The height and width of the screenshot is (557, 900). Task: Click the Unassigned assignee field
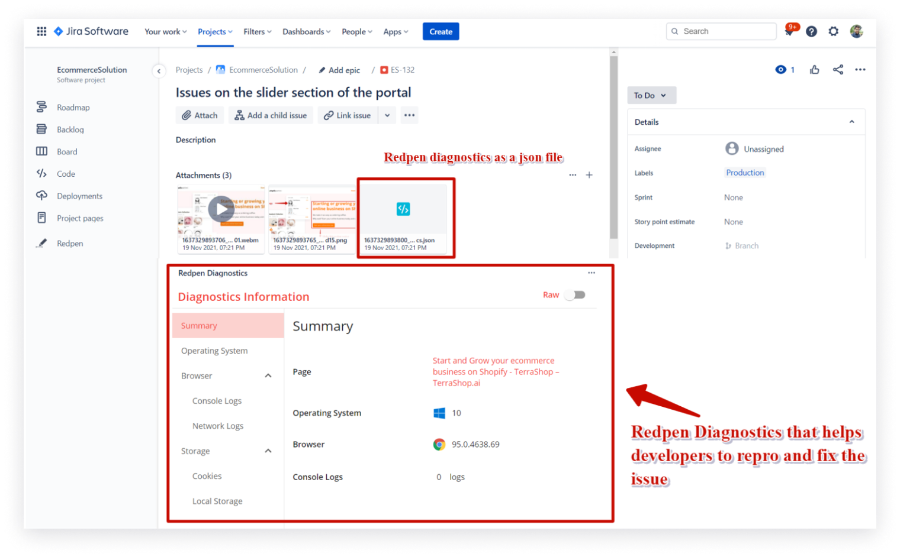pos(754,149)
